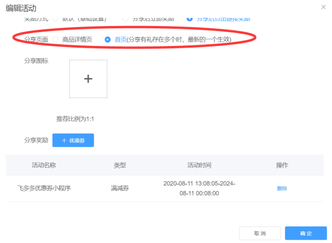Delete the 飞多多优惠券小程序 row via 删除

pyautogui.click(x=282, y=188)
